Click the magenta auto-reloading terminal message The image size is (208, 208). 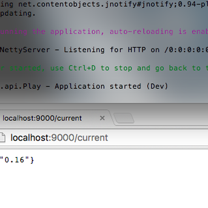coord(104,32)
